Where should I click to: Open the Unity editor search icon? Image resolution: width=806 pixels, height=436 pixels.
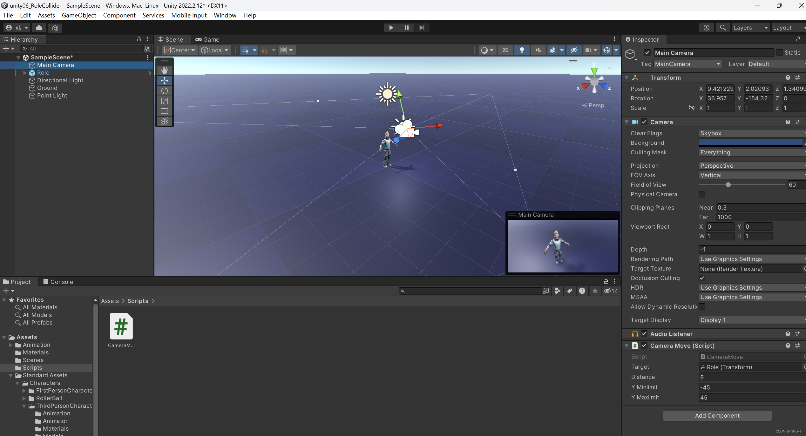(x=722, y=28)
